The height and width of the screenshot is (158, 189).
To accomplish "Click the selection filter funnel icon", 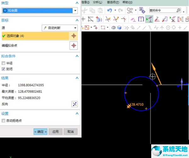I will (87, 27).
